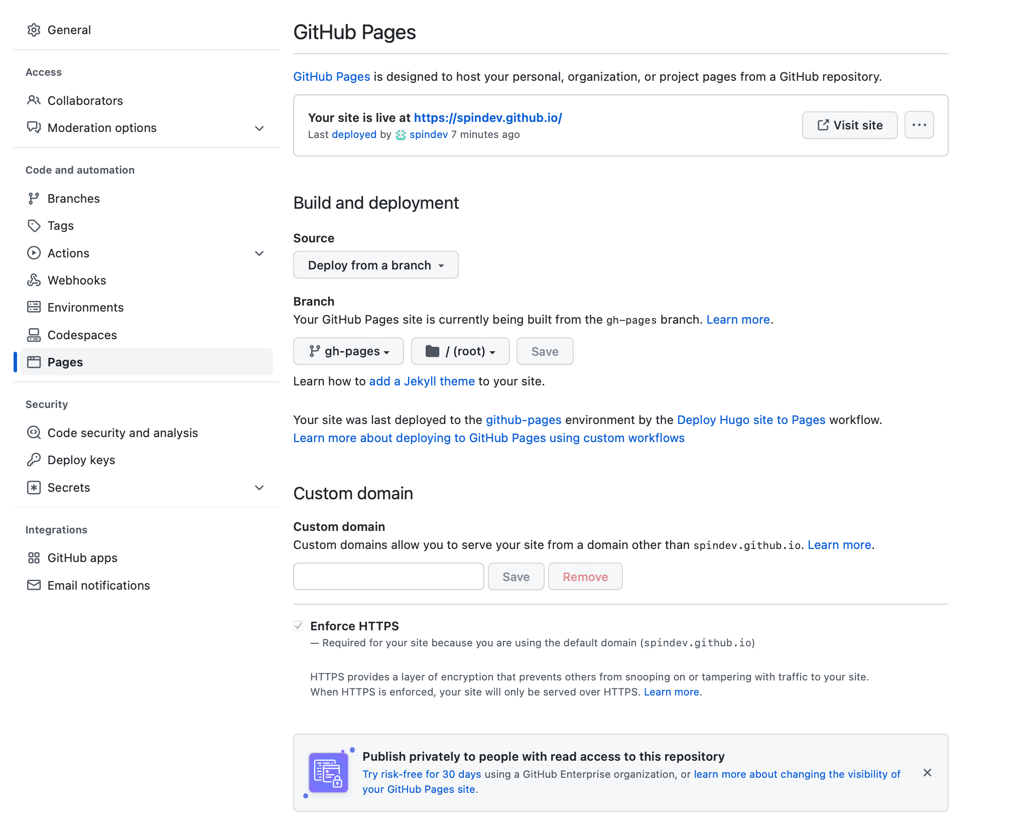This screenshot has width=1025, height=833.
Task: Click Save for the custom domain
Action: point(516,577)
